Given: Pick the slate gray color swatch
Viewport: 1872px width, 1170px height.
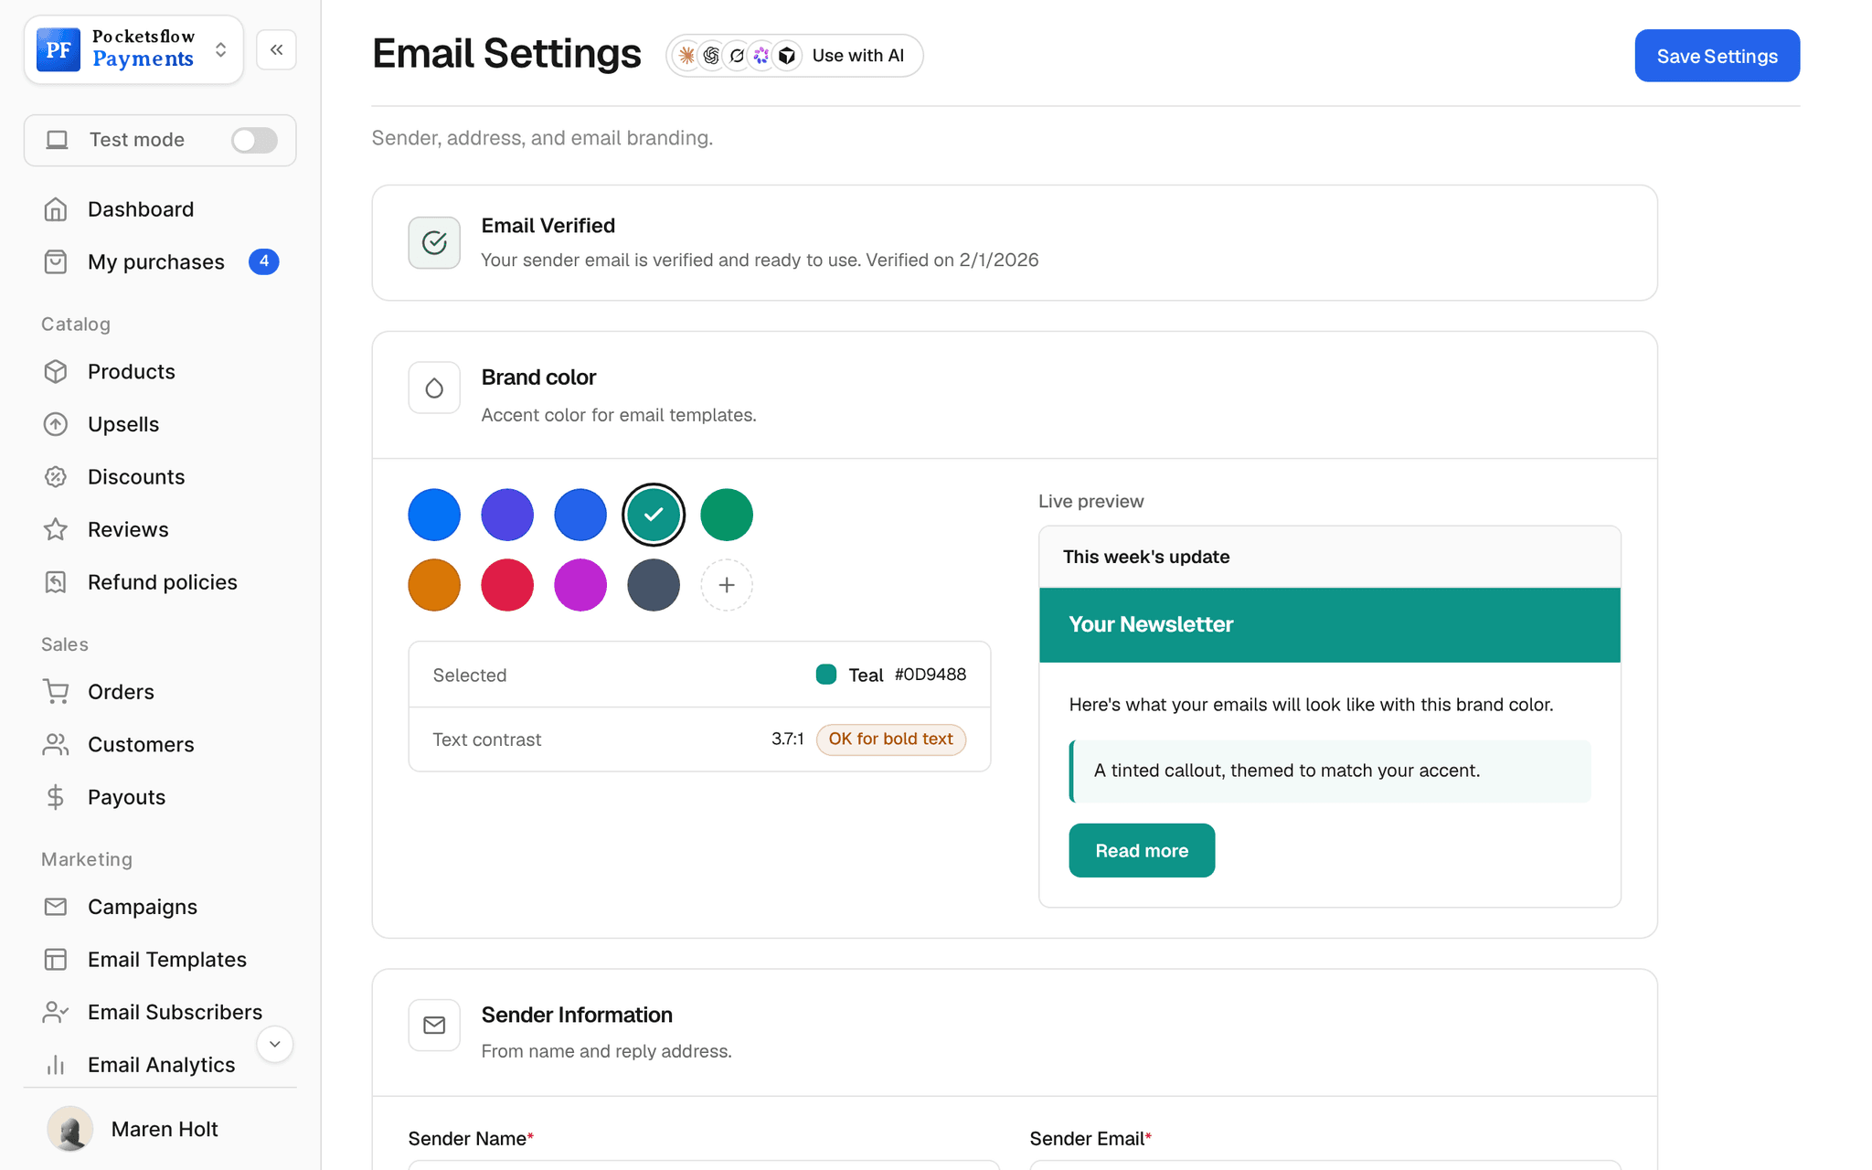Looking at the screenshot, I should pyautogui.click(x=654, y=585).
